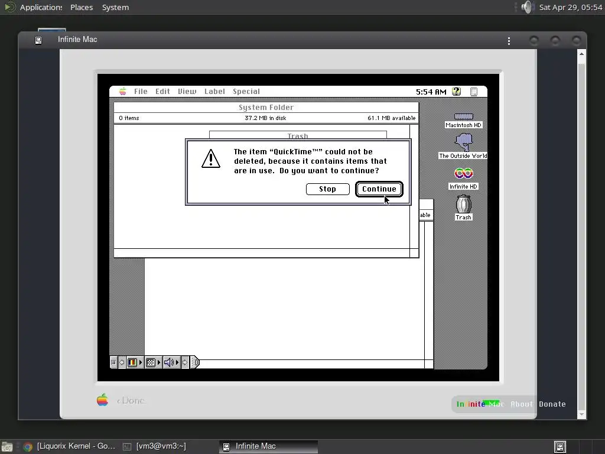This screenshot has height=454, width=605.
Task: Click the "61.1 MB available" text
Action: 391,118
